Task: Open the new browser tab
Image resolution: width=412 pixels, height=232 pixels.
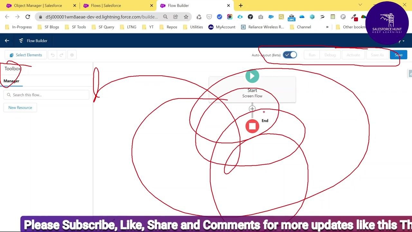Action: pyautogui.click(x=241, y=5)
